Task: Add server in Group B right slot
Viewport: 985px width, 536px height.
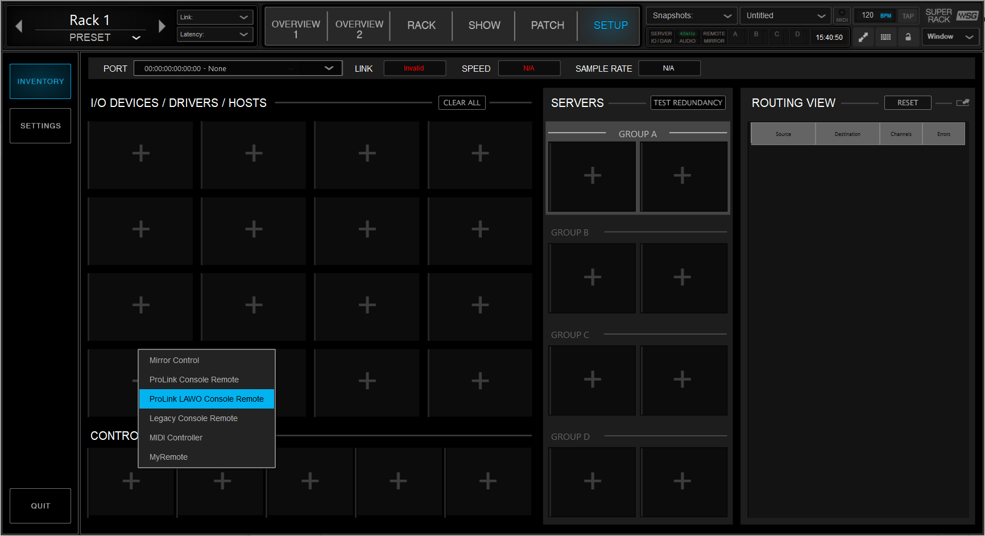Action: click(682, 278)
